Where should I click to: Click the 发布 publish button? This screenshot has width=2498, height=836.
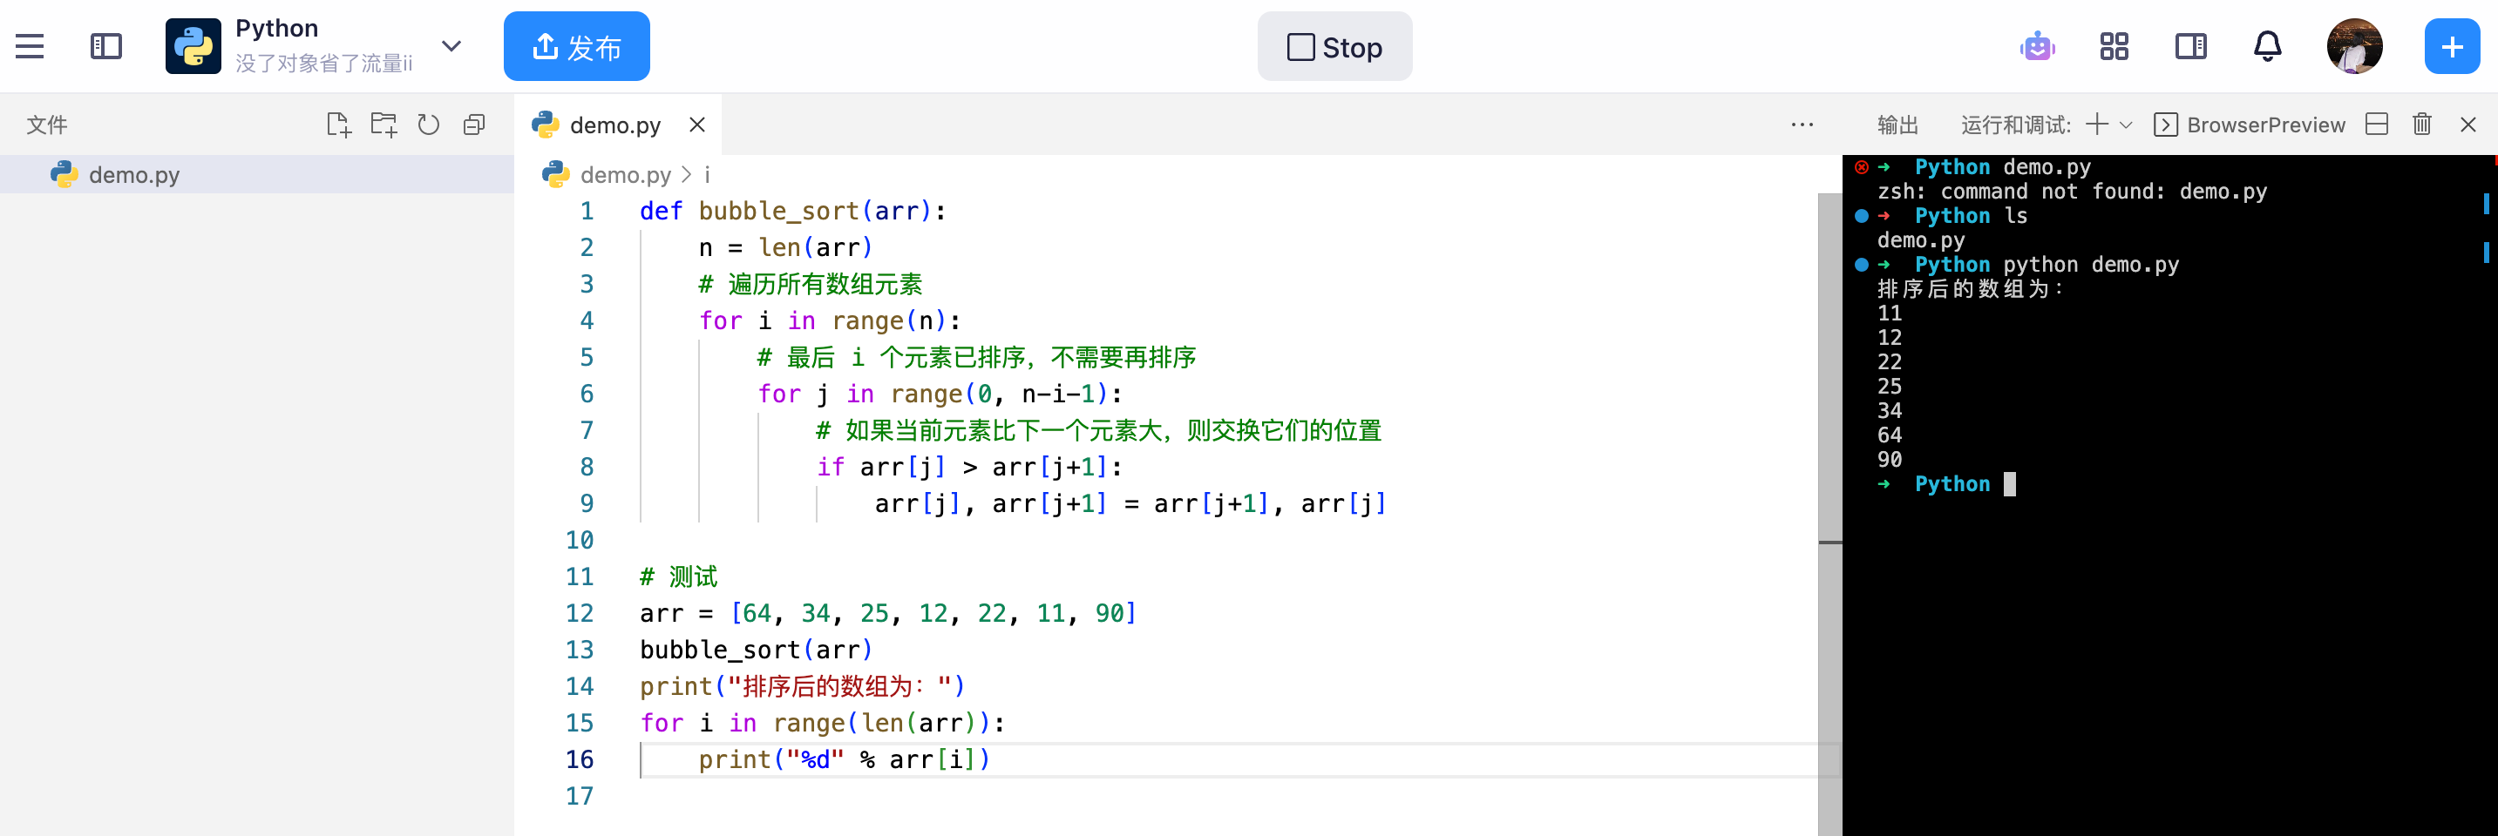(x=576, y=46)
